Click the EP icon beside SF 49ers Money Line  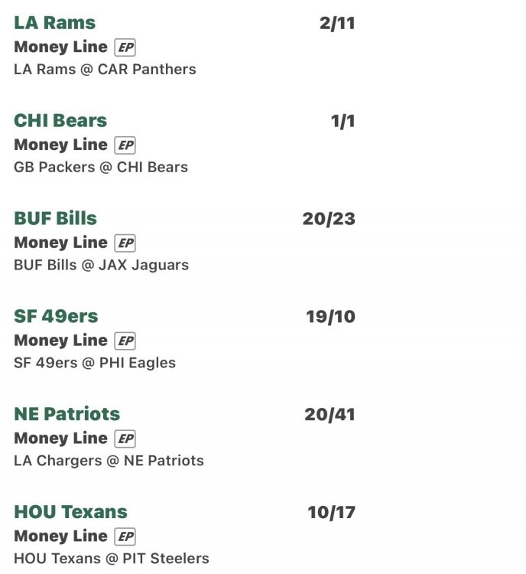125,341
